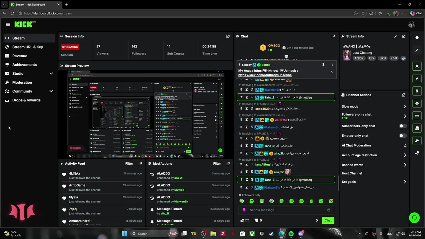Open the Mod Actions Filter
The height and width of the screenshot is (239, 425).
(x=217, y=163)
